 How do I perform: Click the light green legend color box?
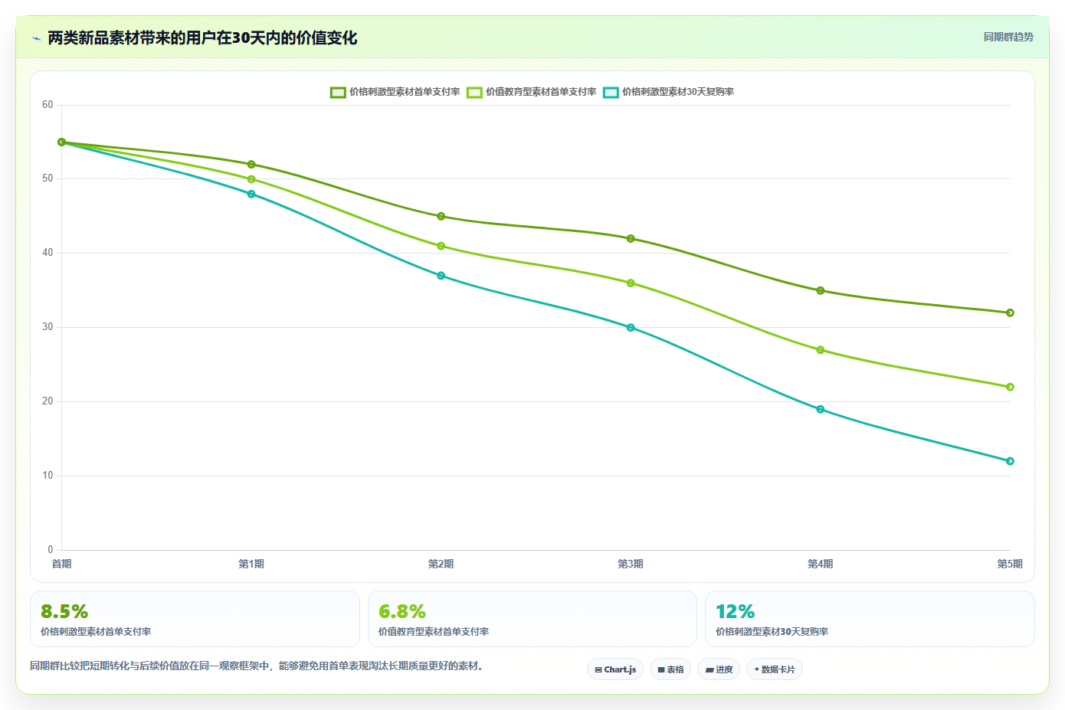(474, 93)
